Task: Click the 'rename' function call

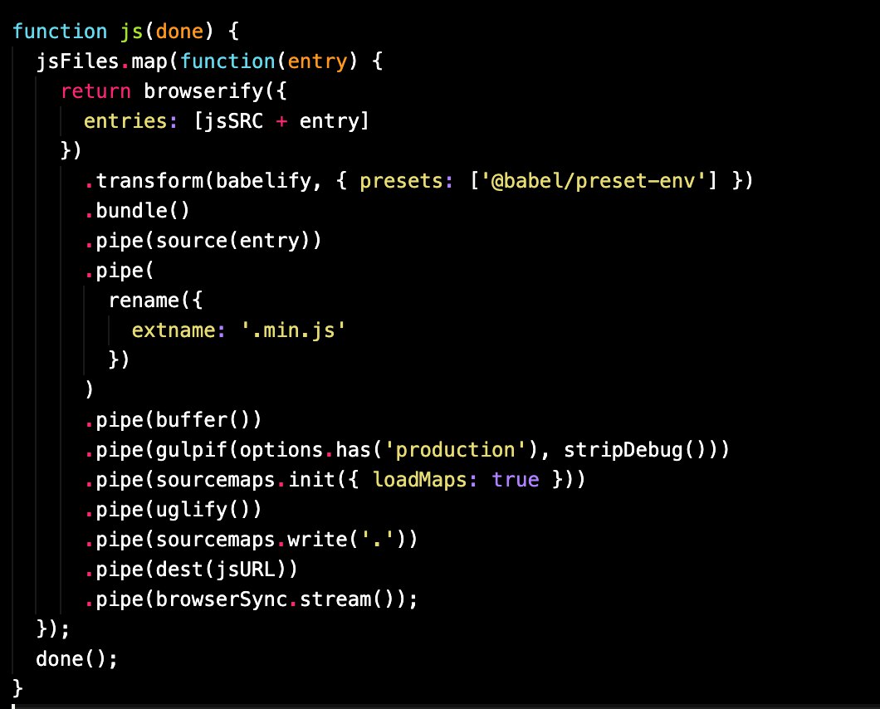Action: coord(143,301)
